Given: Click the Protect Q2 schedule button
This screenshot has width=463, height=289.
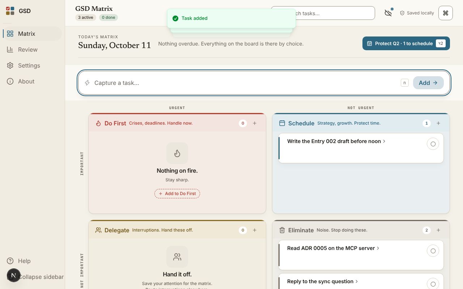Looking at the screenshot, I should click(406, 43).
